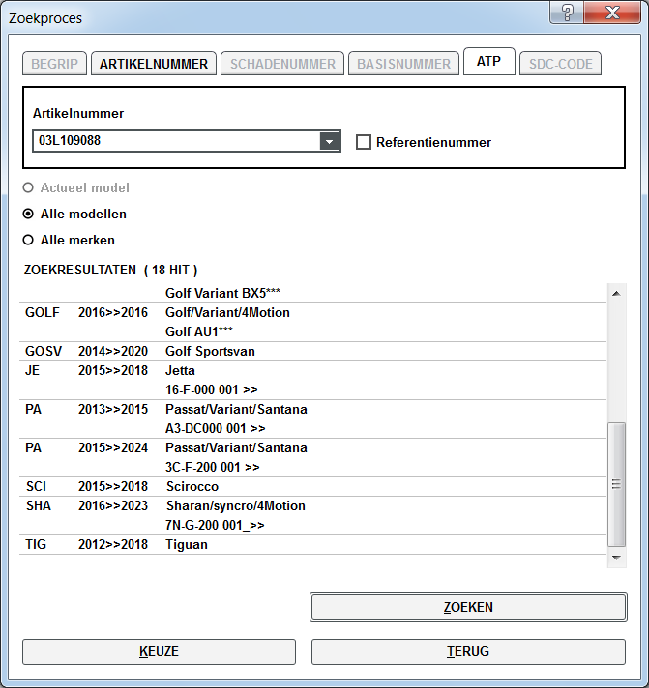649x688 pixels.
Task: Select the Tiguan result row
Action: [186, 544]
